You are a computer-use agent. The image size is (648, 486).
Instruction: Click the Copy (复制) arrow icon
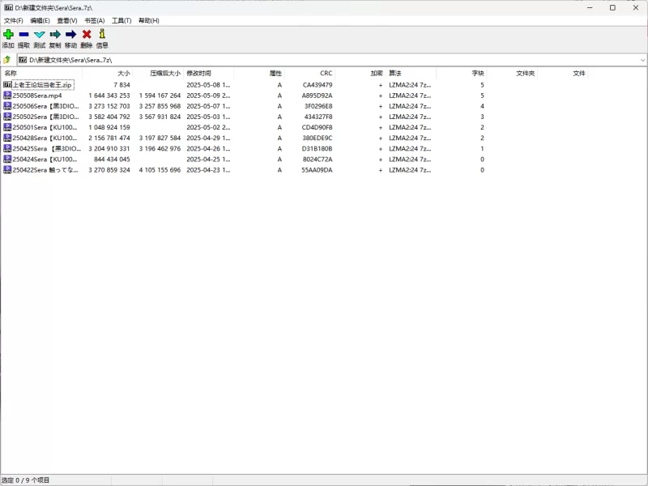point(55,34)
